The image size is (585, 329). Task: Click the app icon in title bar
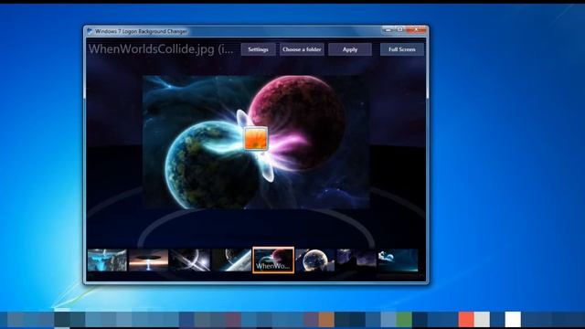click(90, 31)
